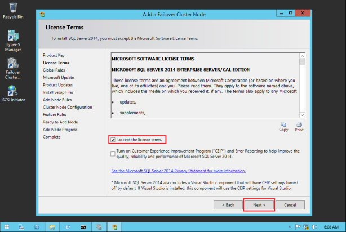The image size is (346, 232).
Task: Select Cluster Node Configuration step
Action: (67, 107)
